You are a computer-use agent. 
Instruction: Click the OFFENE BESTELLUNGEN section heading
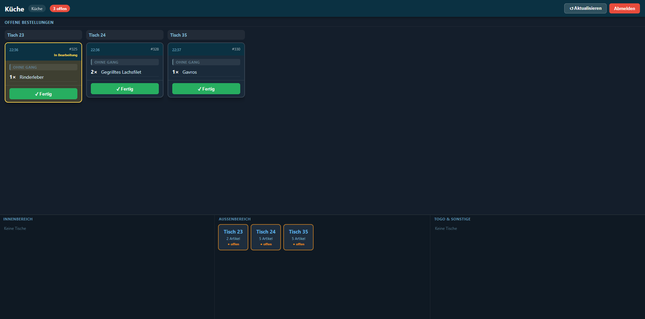tap(29, 23)
